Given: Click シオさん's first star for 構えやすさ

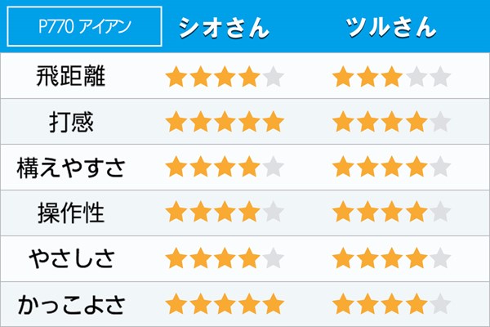Looking at the screenshot, I should [x=176, y=167].
